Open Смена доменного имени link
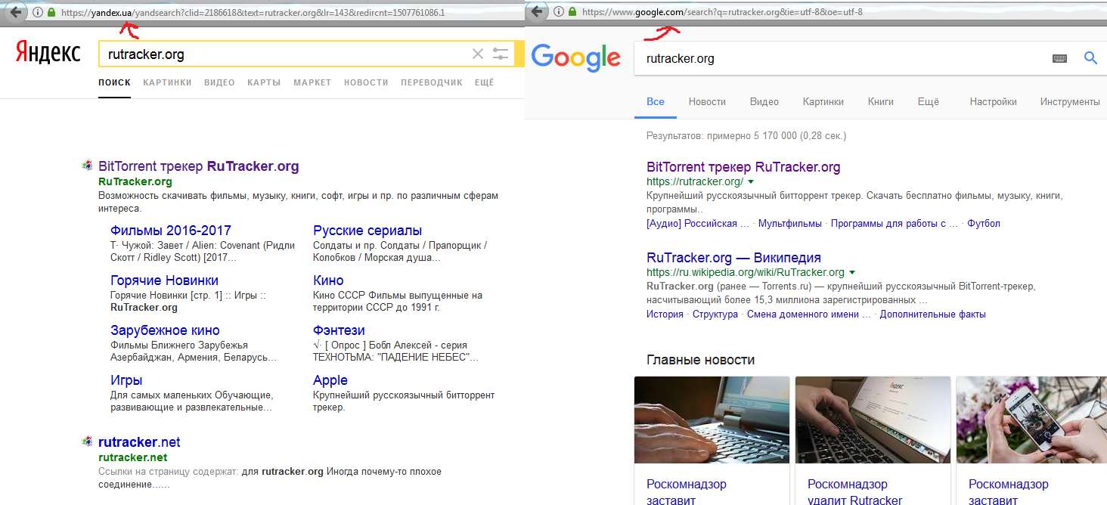Viewport: 1107px width, 505px height. [x=808, y=314]
